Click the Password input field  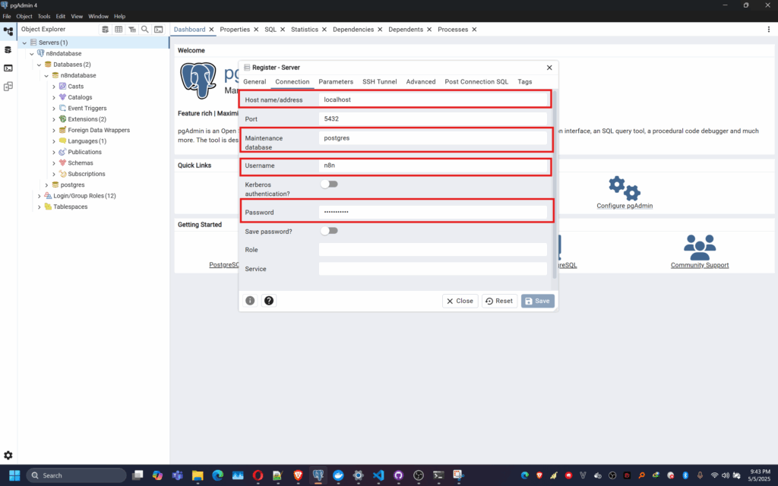[x=432, y=213]
